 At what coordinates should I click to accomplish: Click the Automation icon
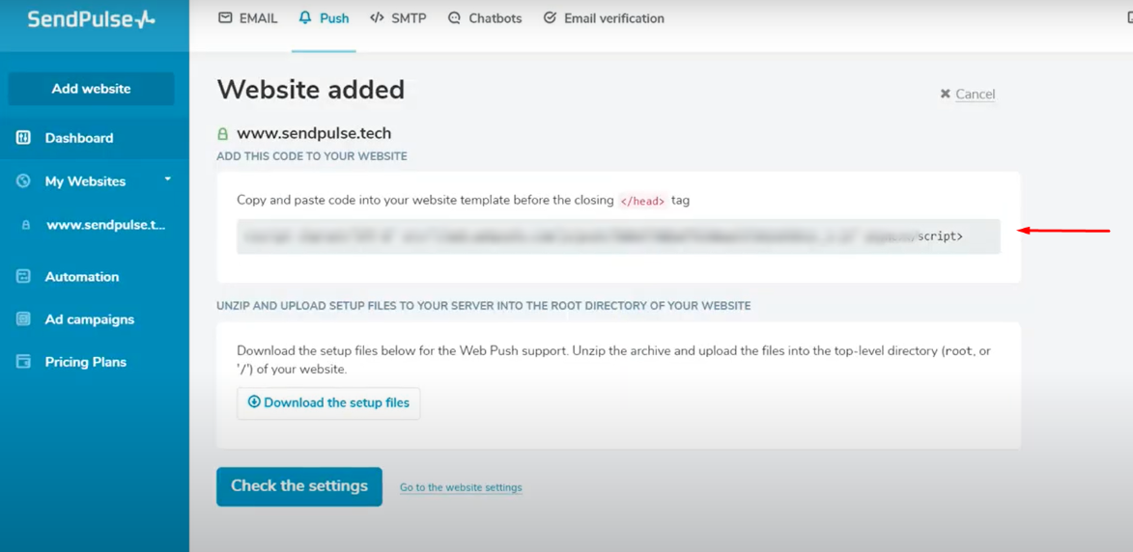[x=23, y=276]
